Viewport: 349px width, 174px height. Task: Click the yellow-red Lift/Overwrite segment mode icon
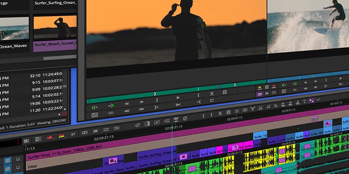(x=62, y=136)
